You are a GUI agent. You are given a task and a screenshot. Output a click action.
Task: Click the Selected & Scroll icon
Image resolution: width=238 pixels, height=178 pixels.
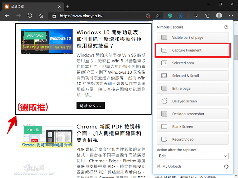pyautogui.click(x=164, y=76)
